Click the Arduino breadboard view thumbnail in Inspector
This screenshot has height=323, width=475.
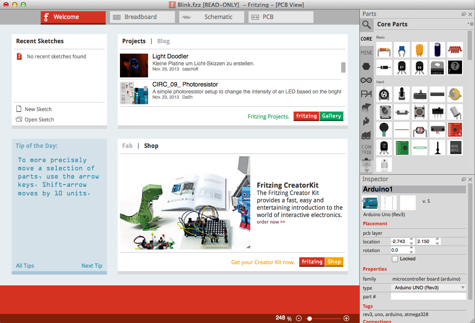point(370,203)
